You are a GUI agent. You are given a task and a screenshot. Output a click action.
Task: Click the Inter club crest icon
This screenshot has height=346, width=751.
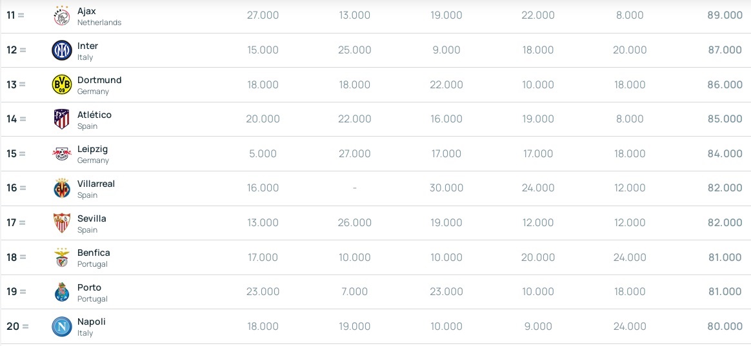click(x=62, y=50)
